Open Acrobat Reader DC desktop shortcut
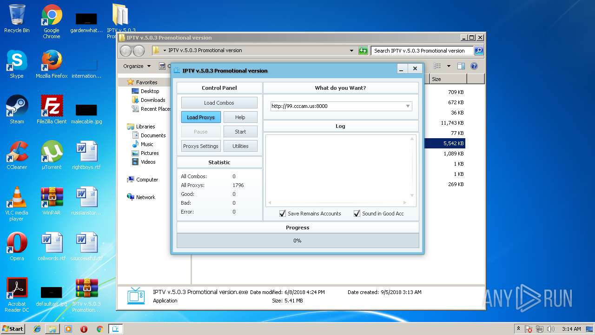This screenshot has width=595, height=335. click(x=17, y=295)
